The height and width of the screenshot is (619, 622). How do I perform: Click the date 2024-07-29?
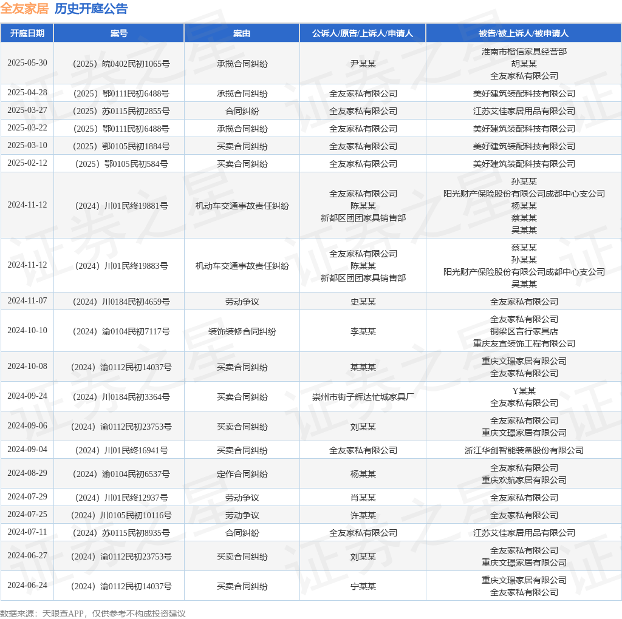pyautogui.click(x=27, y=497)
